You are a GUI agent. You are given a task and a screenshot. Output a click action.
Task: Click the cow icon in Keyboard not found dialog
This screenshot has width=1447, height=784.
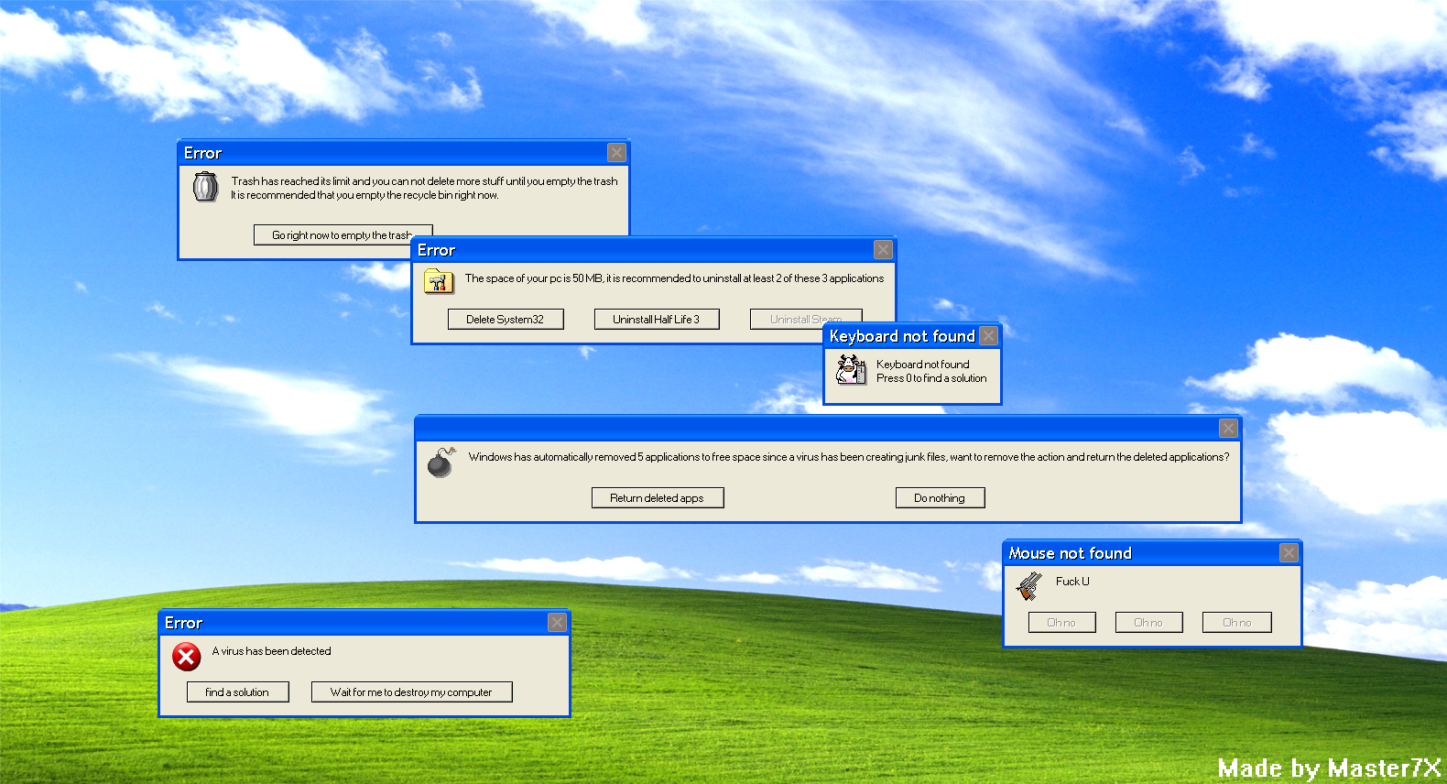pos(851,370)
